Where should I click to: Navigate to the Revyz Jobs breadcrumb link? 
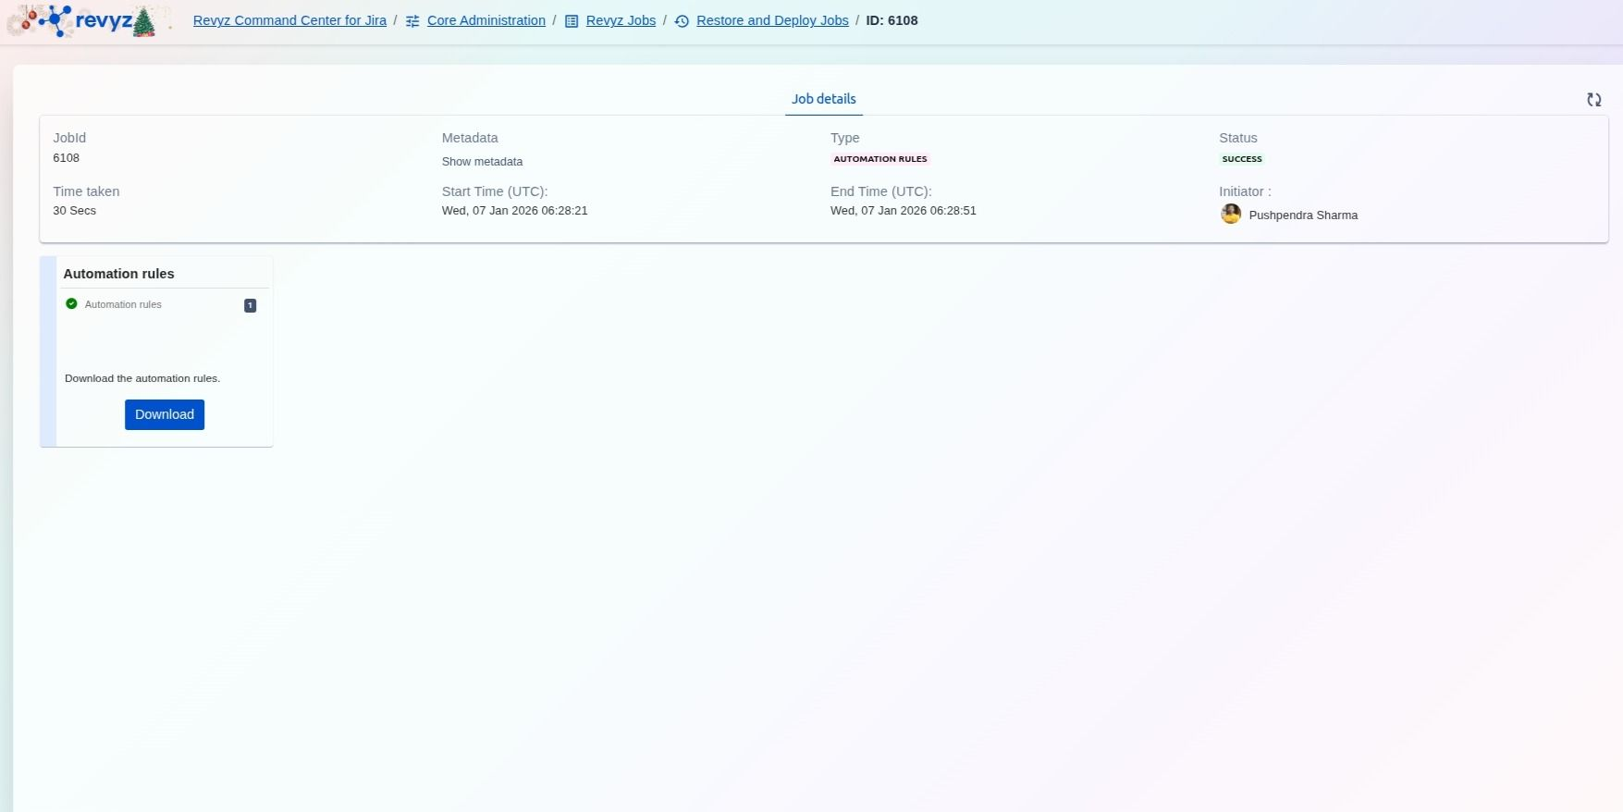coord(621,20)
